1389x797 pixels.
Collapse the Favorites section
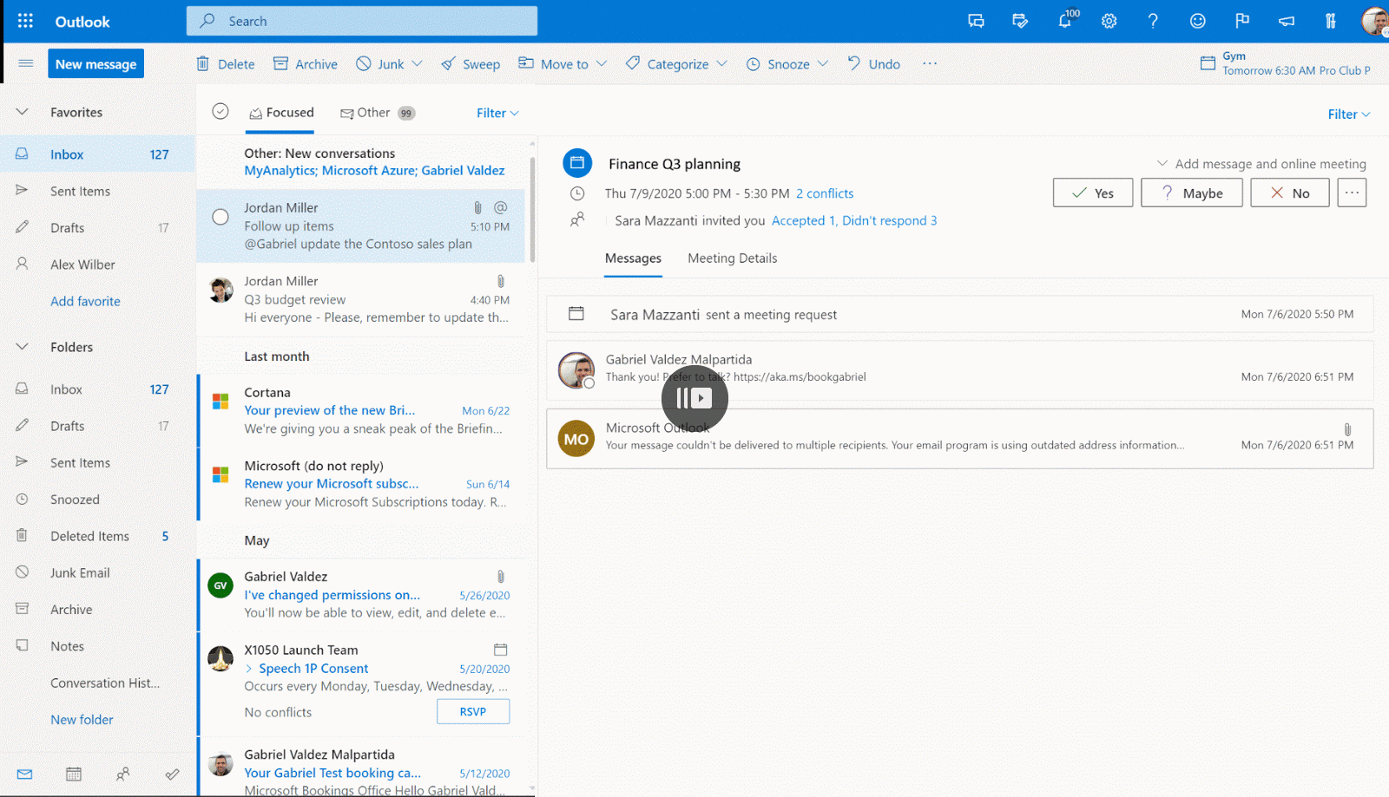(x=23, y=112)
